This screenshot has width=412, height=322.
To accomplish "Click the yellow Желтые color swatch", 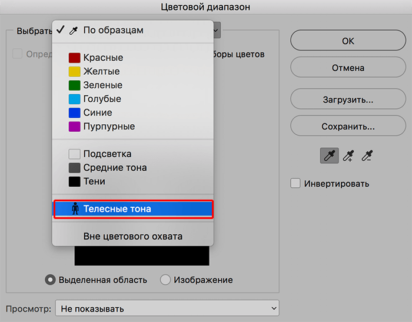I will [74, 71].
